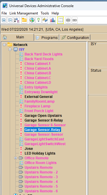Select the LED Holiday Lights device
Viewport: 107px width, 195px height.
coord(40,153)
